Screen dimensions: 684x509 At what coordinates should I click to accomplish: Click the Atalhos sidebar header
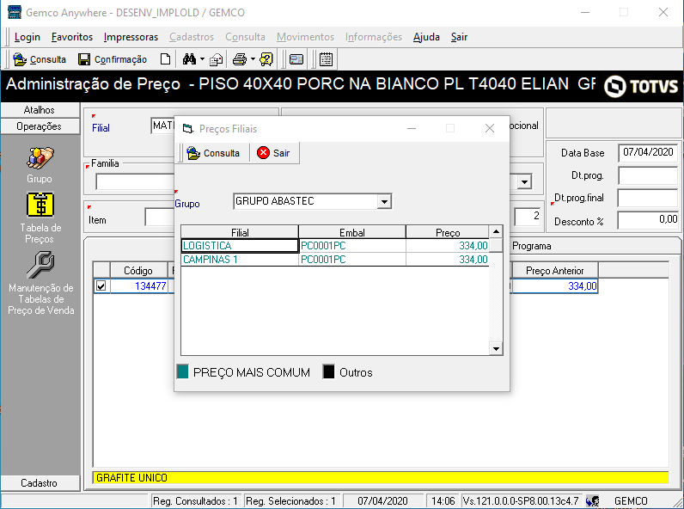(40, 110)
